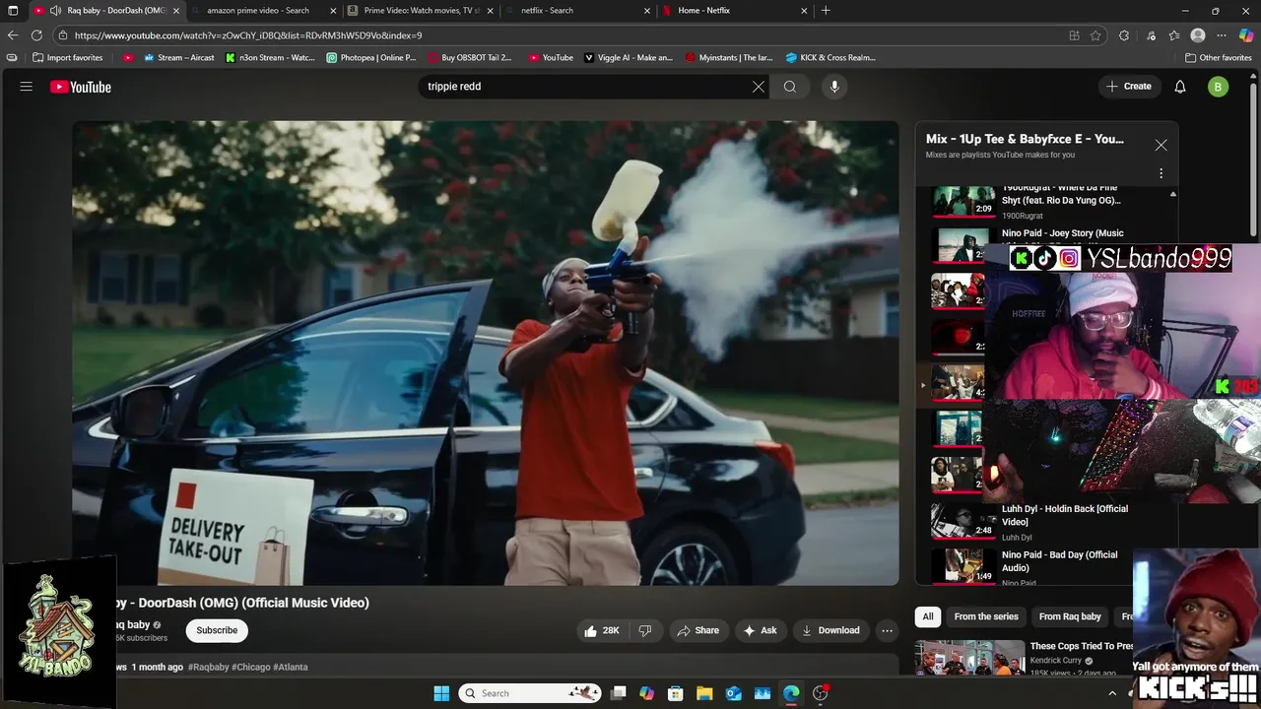
Task: Open Outlook from taskbar
Action: [734, 693]
